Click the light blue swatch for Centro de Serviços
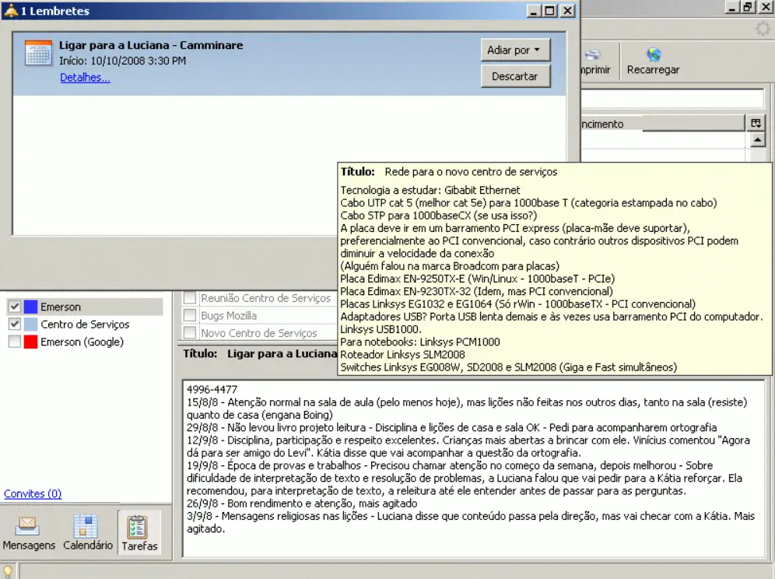 tap(30, 325)
